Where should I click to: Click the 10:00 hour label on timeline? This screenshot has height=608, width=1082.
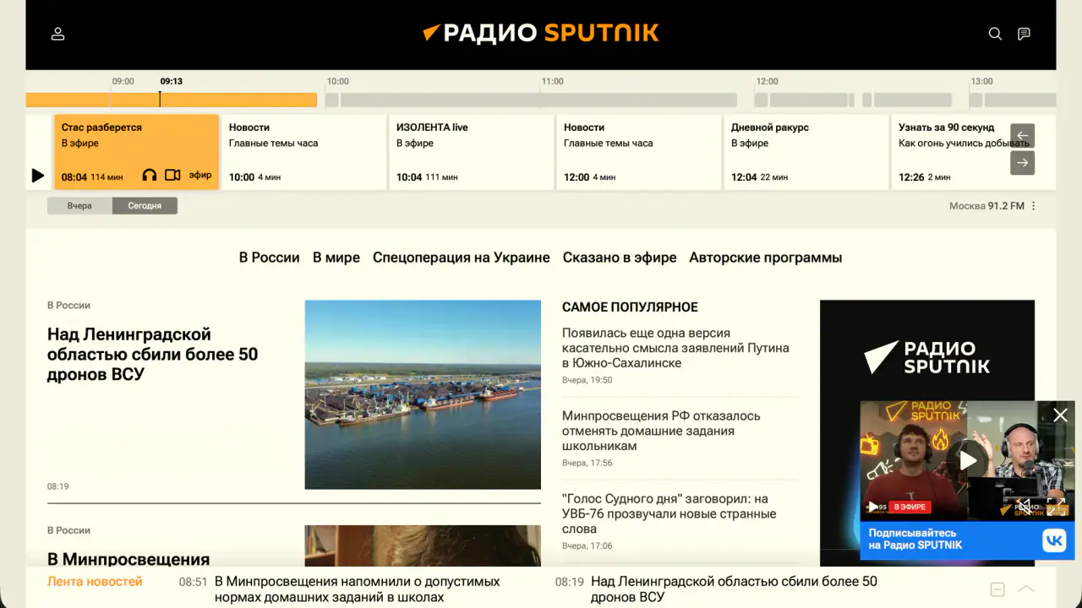click(338, 82)
